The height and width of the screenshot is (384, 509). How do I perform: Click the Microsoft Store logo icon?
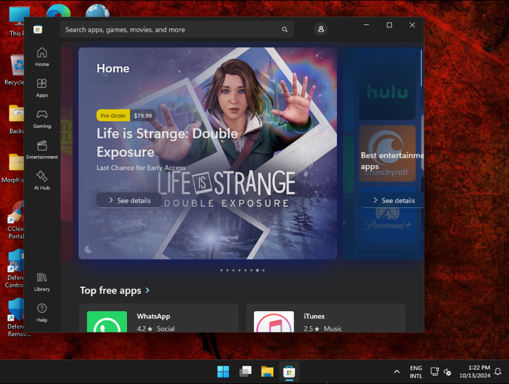pyautogui.click(x=38, y=29)
